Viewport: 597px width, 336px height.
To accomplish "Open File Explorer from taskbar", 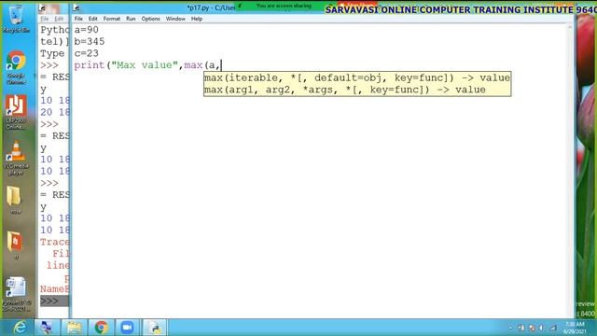I will point(74,328).
